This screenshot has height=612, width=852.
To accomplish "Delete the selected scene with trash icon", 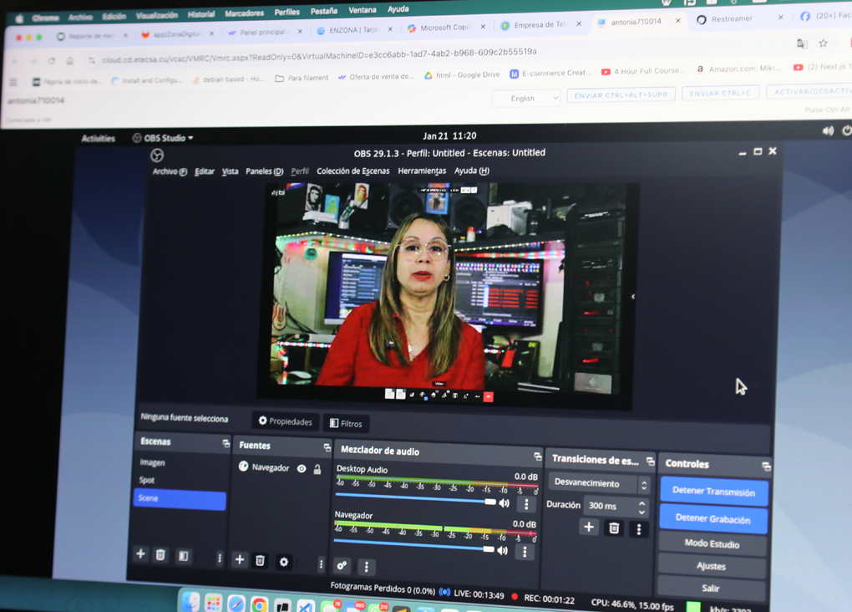I will pos(161,555).
